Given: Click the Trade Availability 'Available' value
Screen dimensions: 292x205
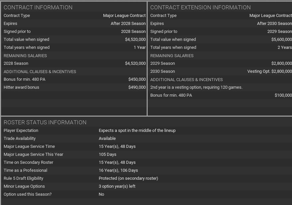Looking at the screenshot, I should coord(107,139).
